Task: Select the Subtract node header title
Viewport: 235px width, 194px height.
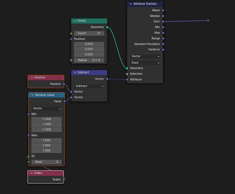Action: pyautogui.click(x=83, y=72)
